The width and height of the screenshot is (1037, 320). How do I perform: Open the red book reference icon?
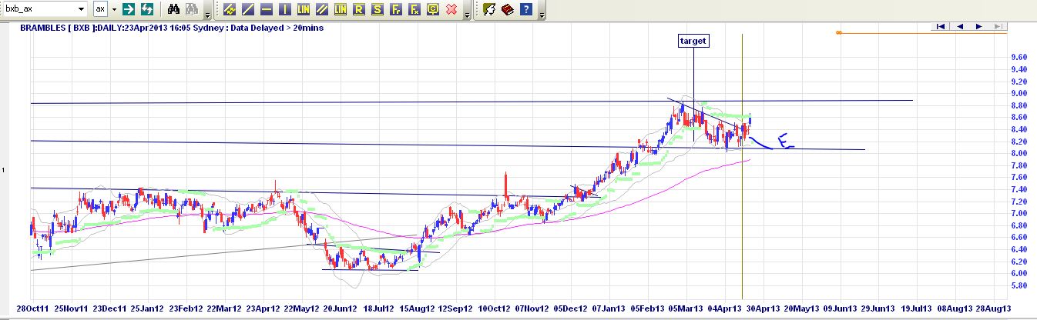click(x=507, y=9)
